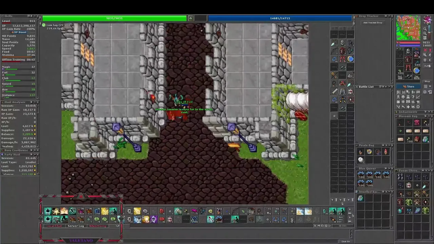The height and width of the screenshot is (244, 434).
Task: Open the backpack equipment slot
Action: (x=417, y=54)
